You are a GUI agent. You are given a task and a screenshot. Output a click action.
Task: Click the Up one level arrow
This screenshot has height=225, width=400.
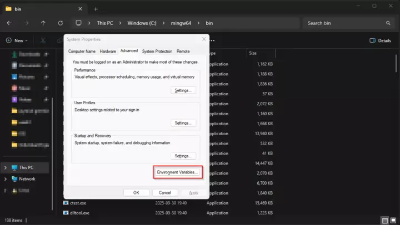(43, 23)
